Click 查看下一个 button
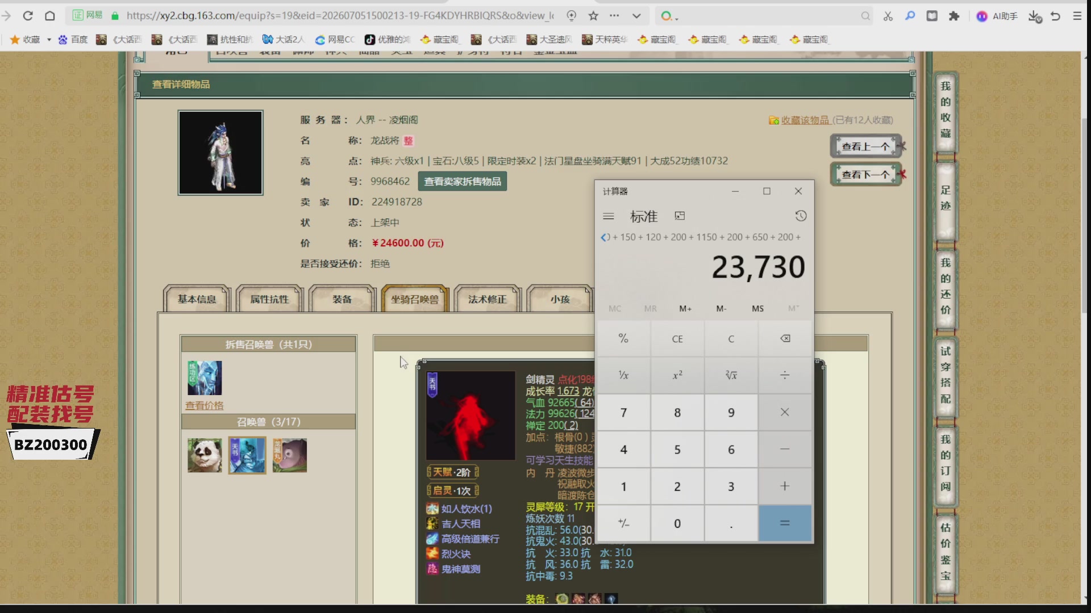The width and height of the screenshot is (1091, 613). pyautogui.click(x=865, y=174)
